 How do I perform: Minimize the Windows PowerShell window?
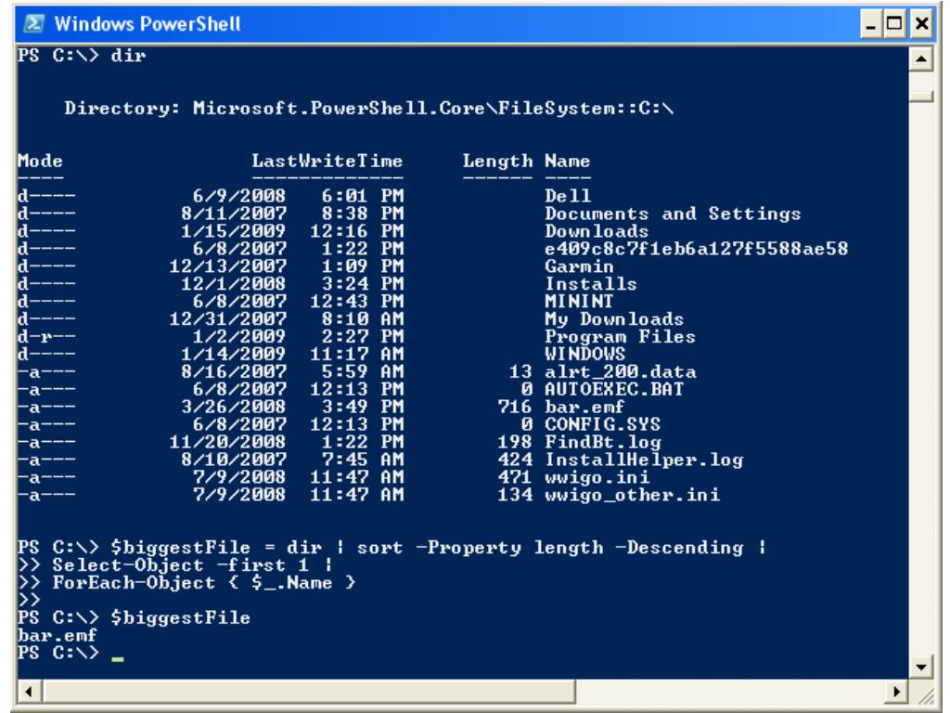(x=871, y=24)
